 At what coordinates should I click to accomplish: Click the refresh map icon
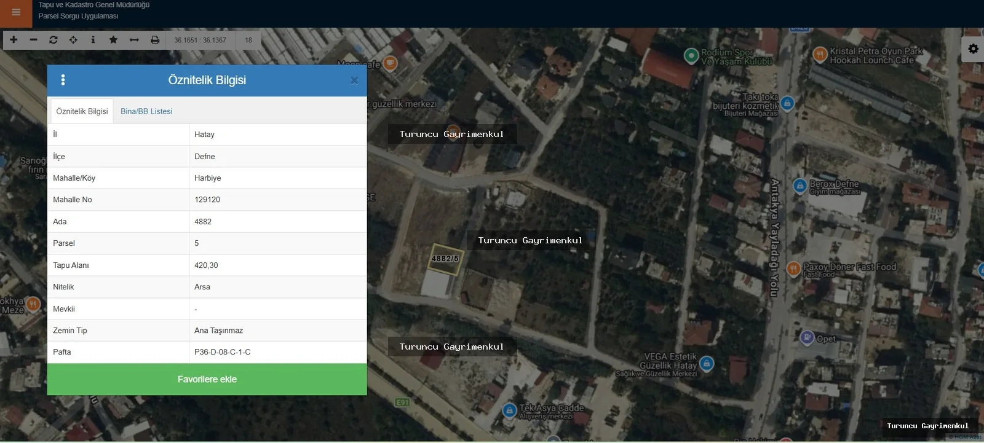pyautogui.click(x=54, y=40)
